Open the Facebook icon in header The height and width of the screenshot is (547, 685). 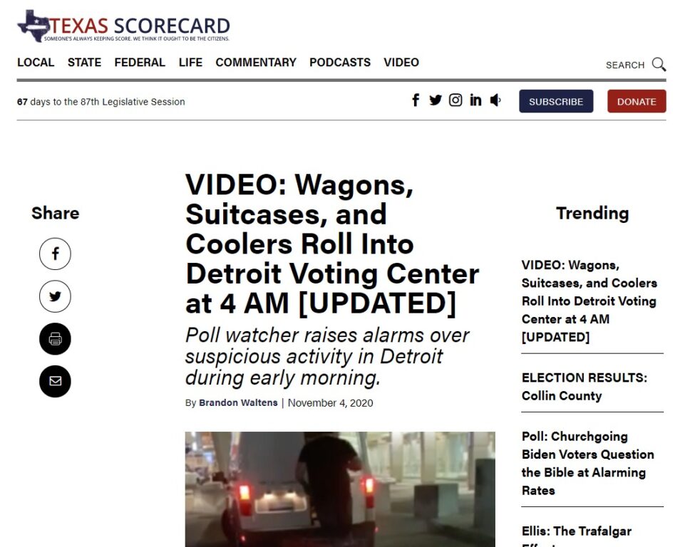point(416,100)
